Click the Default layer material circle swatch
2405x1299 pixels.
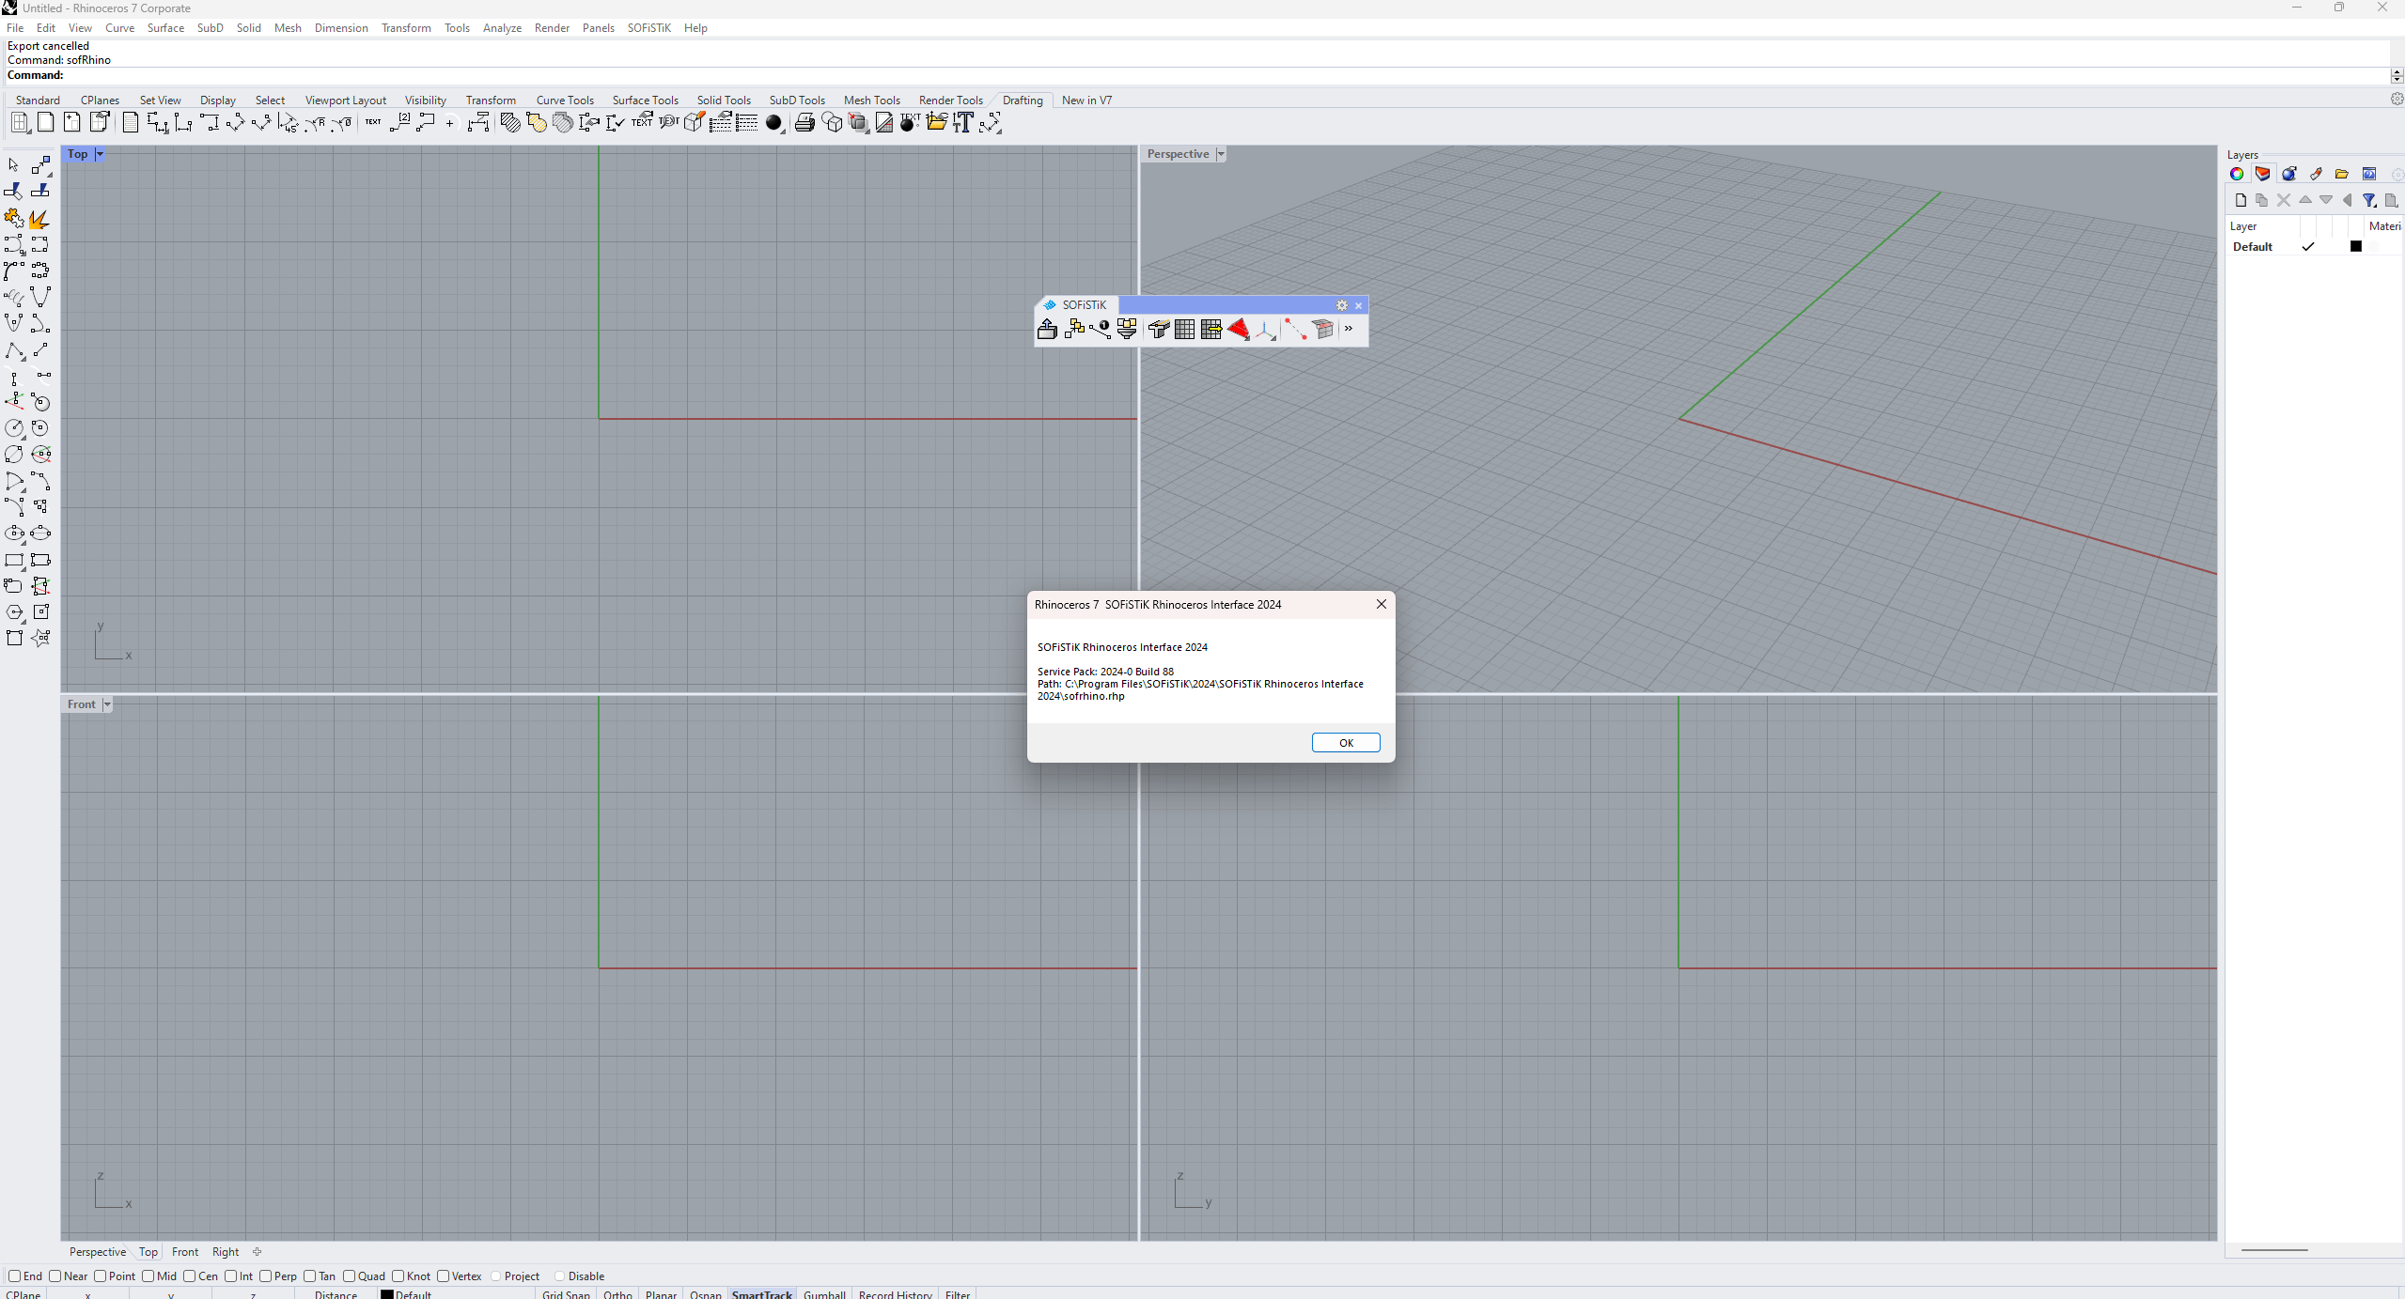click(x=2374, y=246)
